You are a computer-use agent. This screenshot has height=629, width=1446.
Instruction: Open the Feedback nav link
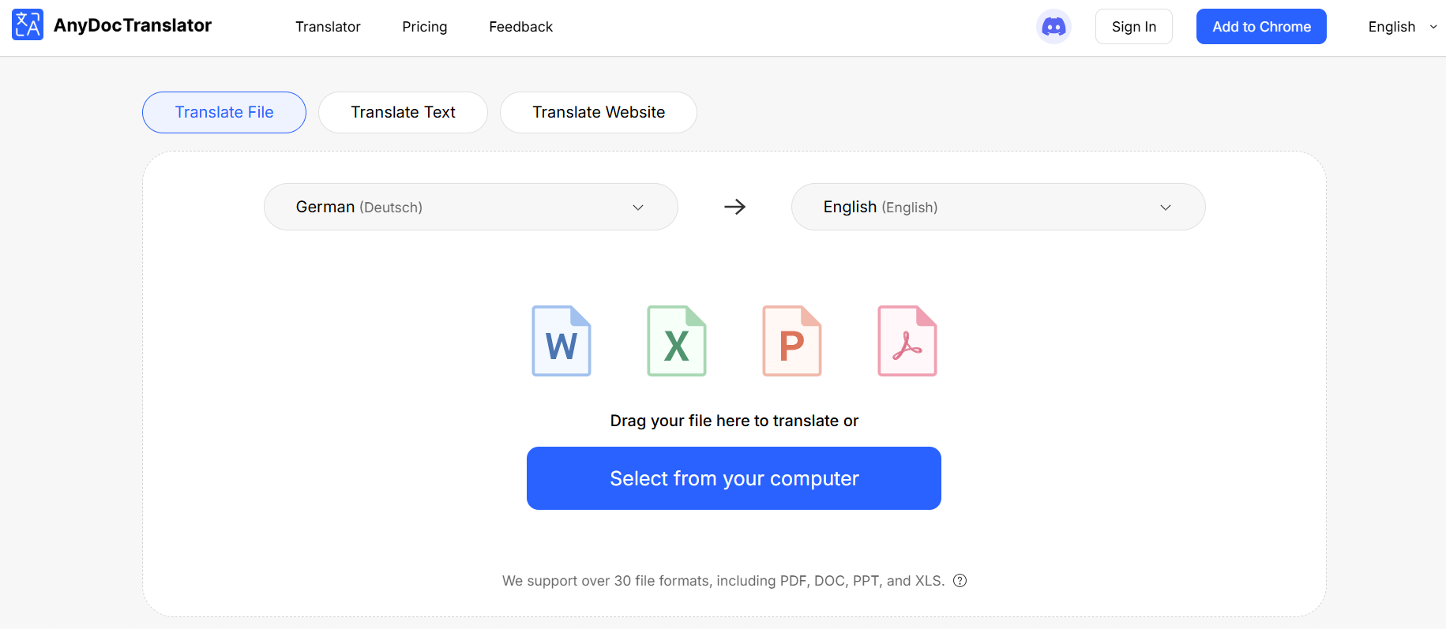click(x=520, y=27)
